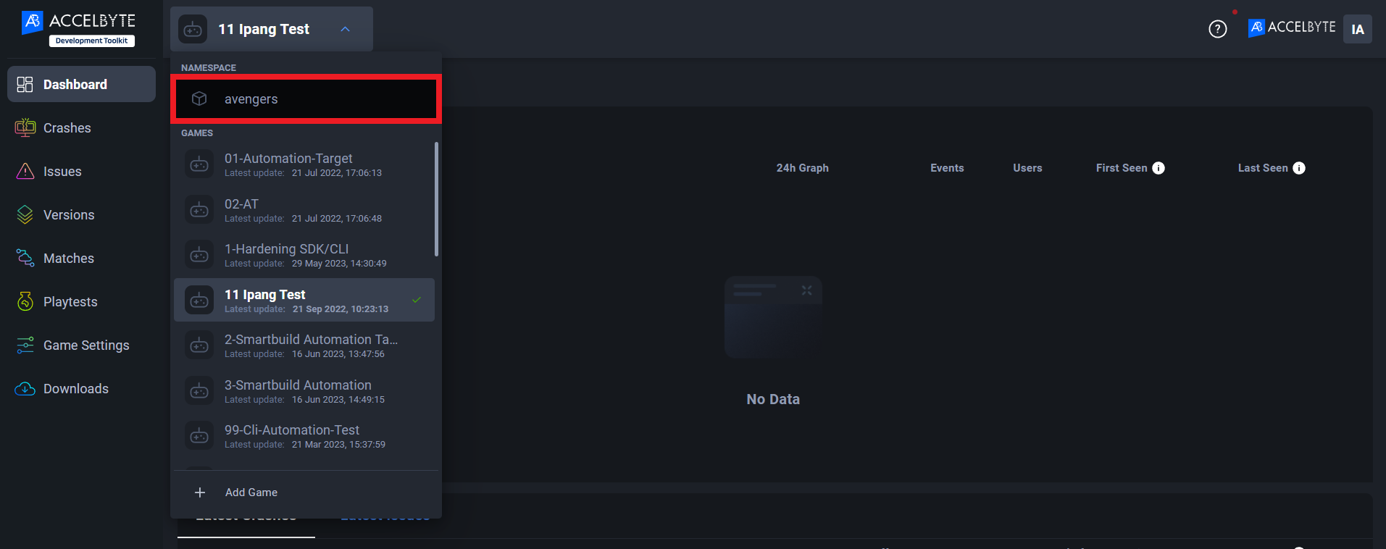1386x549 pixels.
Task: Open the Dashboard sidebar item
Action: (x=81, y=84)
